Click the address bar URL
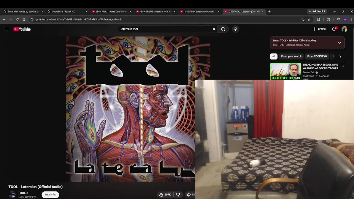354x199 pixels. click(x=78, y=19)
